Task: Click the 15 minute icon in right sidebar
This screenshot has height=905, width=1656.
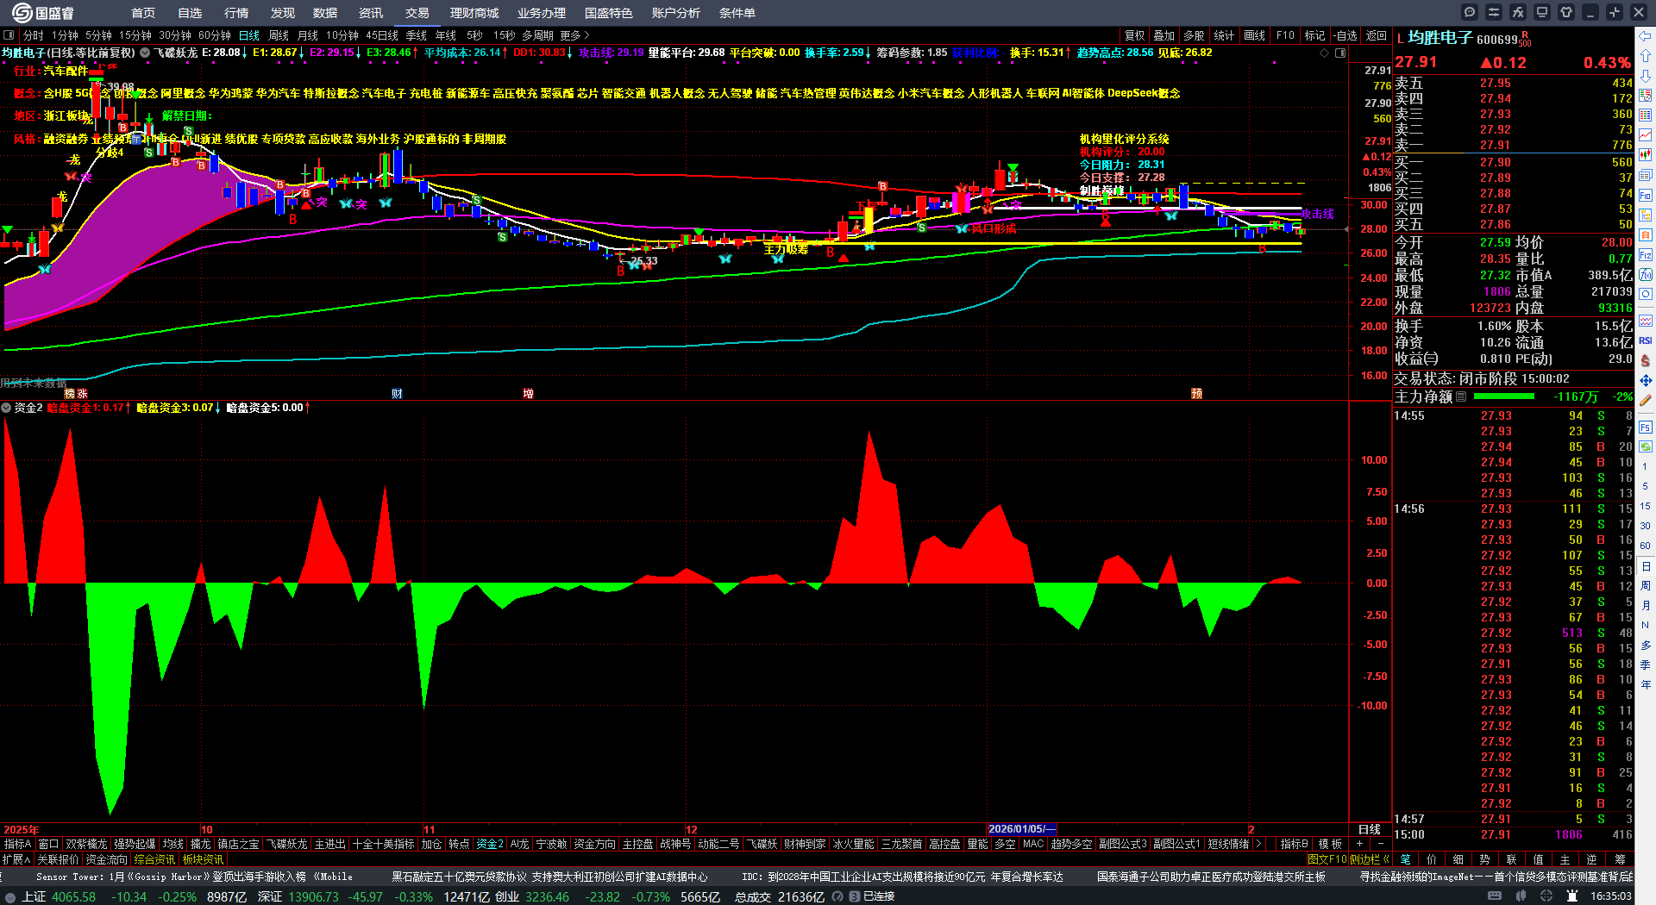Action: tap(1646, 506)
